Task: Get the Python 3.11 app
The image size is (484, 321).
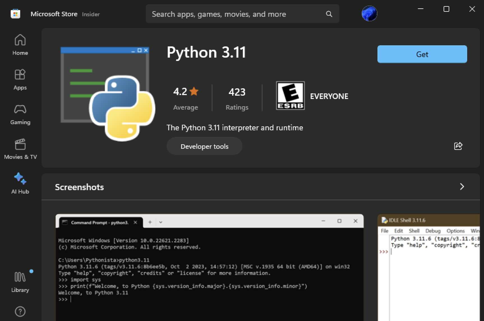Action: (x=422, y=54)
